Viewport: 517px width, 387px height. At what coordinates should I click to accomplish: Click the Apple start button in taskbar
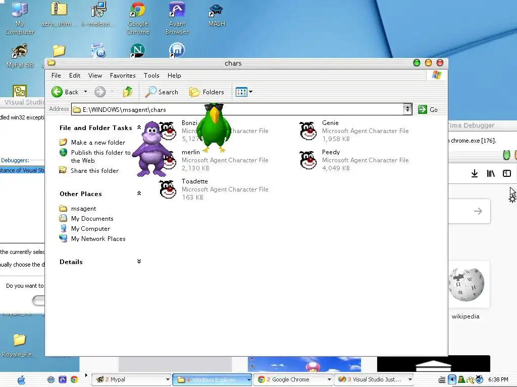[x=21, y=380]
